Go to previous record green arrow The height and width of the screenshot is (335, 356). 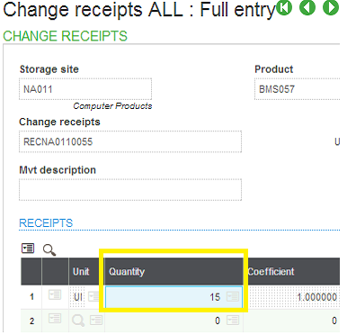(x=307, y=7)
